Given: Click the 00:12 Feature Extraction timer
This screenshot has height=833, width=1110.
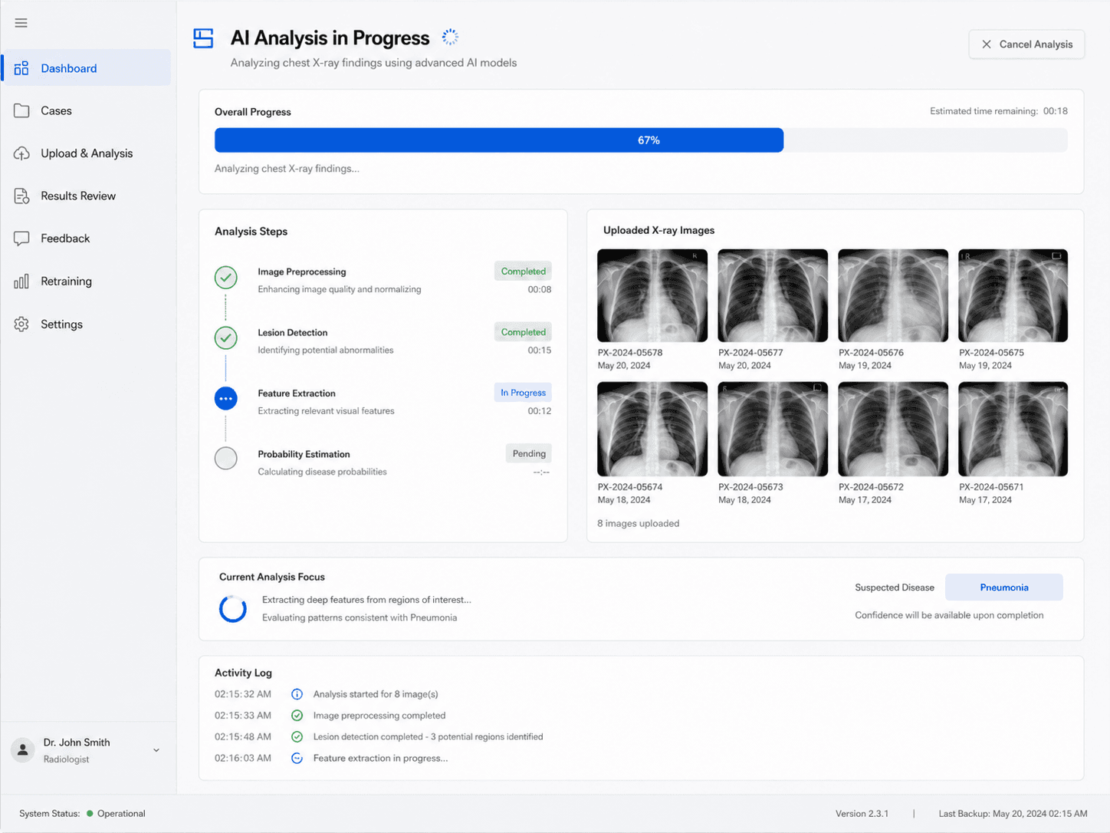Looking at the screenshot, I should (540, 411).
